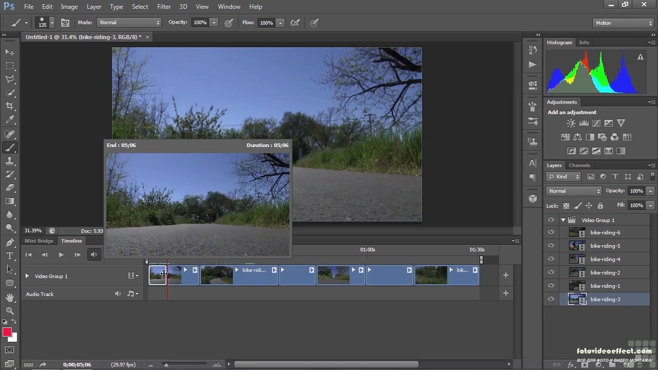The image size is (658, 370).
Task: Click the Render Video arrow icon
Action: [x=43, y=365]
